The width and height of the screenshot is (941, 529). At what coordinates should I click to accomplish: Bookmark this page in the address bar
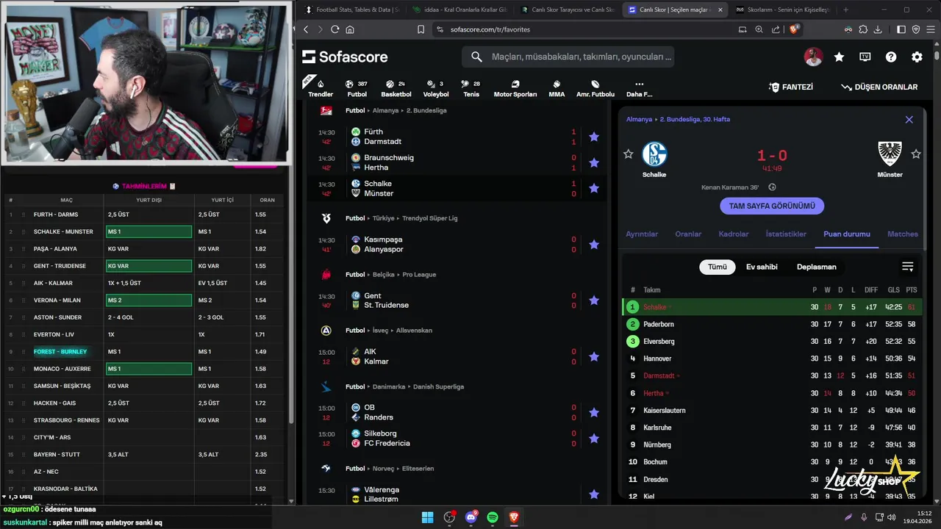421,29
